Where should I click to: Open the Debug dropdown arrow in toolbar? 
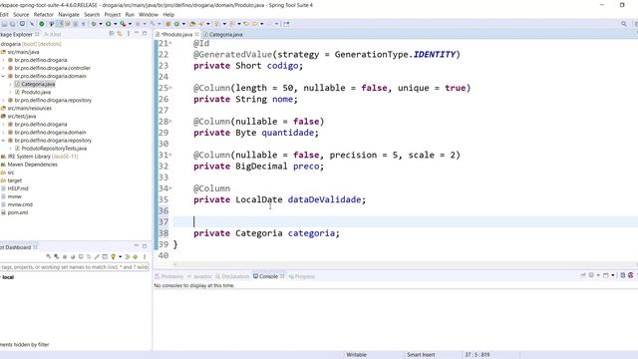[101, 24]
